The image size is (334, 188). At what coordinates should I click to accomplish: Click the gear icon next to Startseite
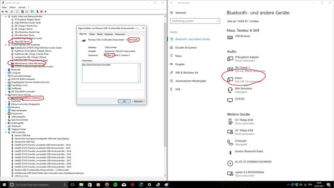[x=172, y=13]
